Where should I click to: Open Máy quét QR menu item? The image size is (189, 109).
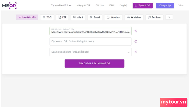coord(83,5)
